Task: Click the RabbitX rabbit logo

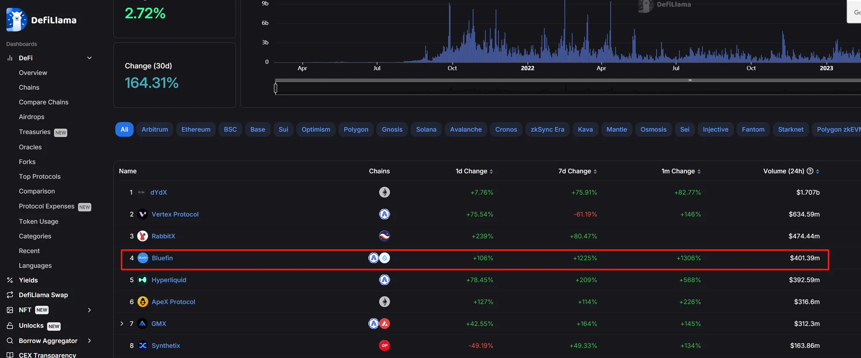Action: [x=143, y=236]
